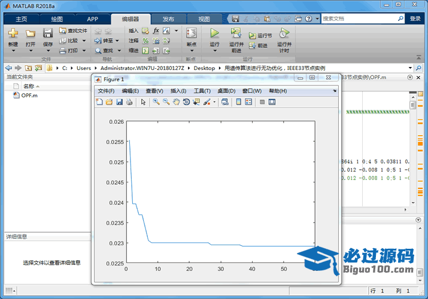
Task: Open Figure 1 View (查看) menu
Action: [154, 91]
